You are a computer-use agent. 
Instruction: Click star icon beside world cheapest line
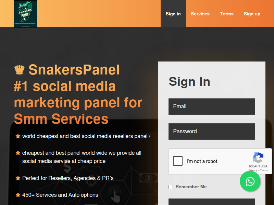click(x=18, y=136)
